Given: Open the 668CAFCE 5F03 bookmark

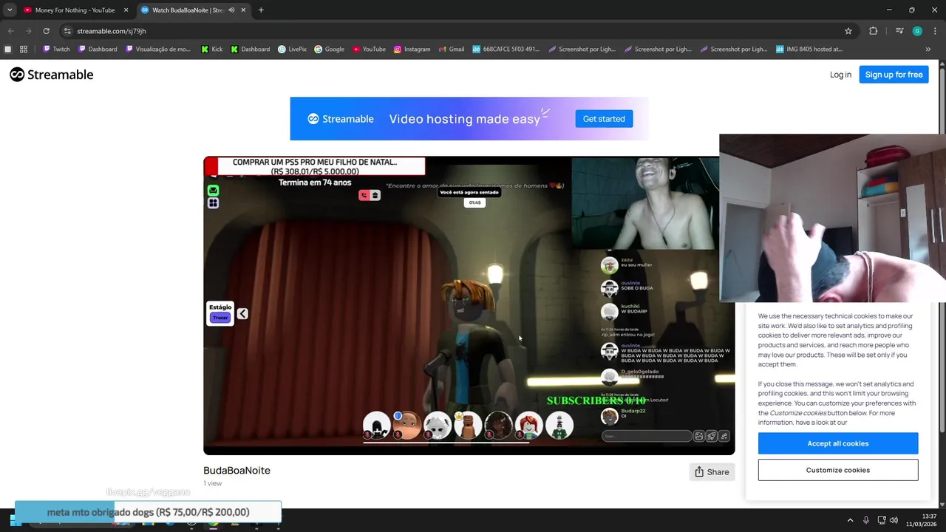Looking at the screenshot, I should 506,49.
